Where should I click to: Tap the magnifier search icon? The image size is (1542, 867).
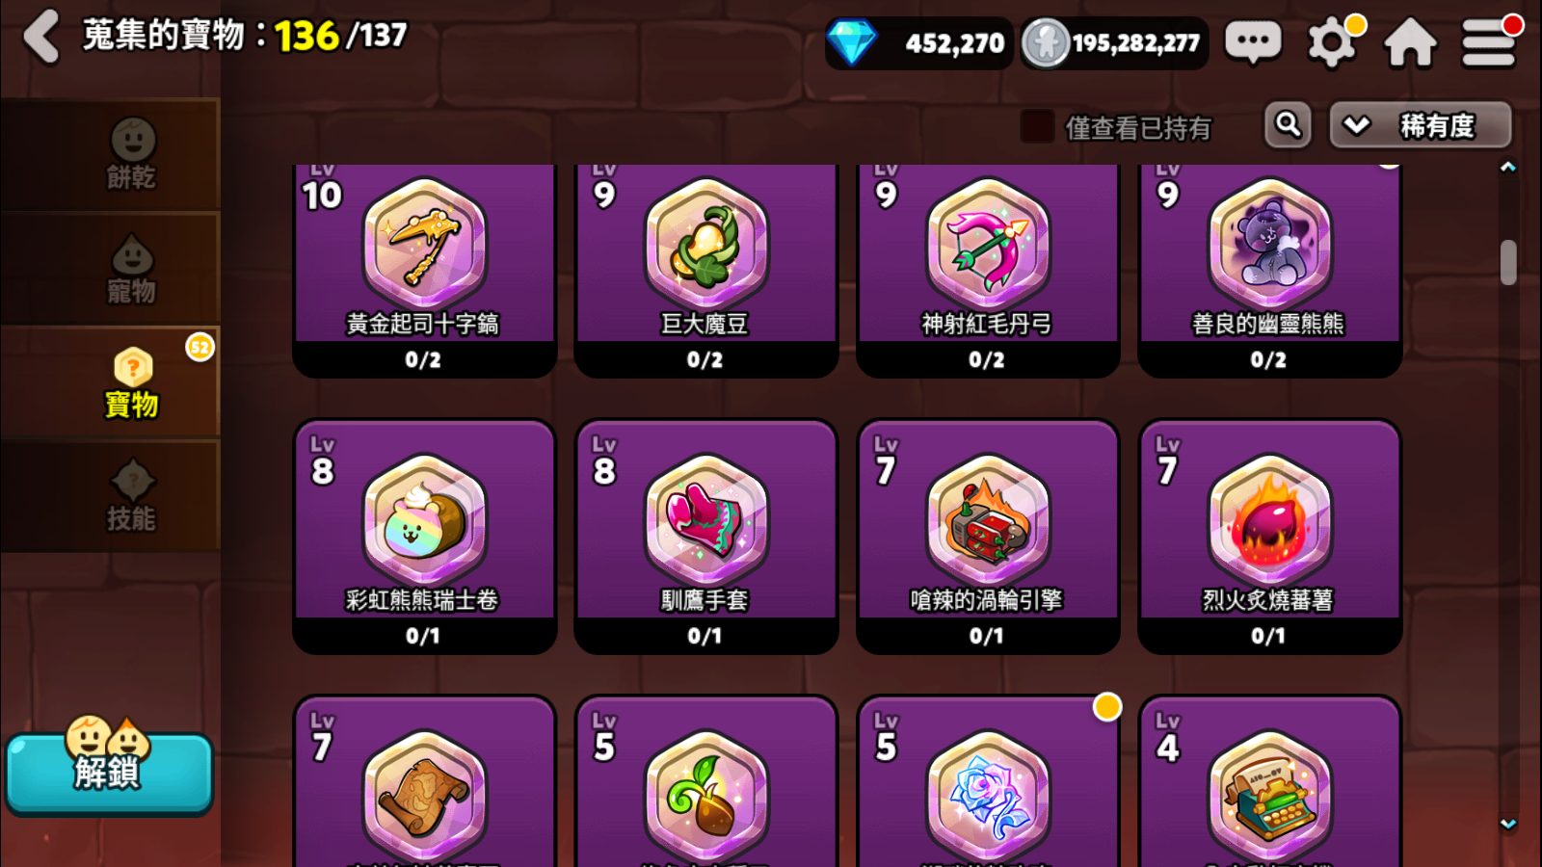1288,125
